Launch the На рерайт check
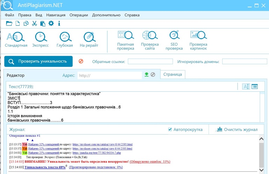 [89, 39]
